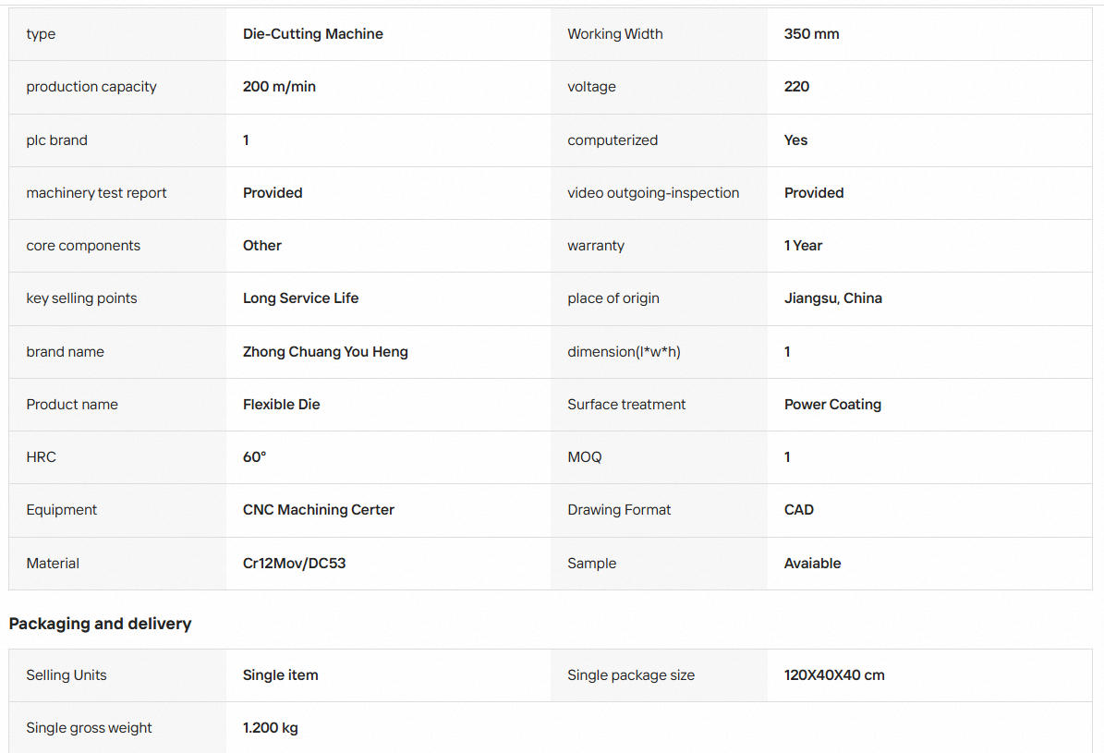Screen dimensions: 1104x753
Task: Click the voltage value 220
Action: click(796, 87)
